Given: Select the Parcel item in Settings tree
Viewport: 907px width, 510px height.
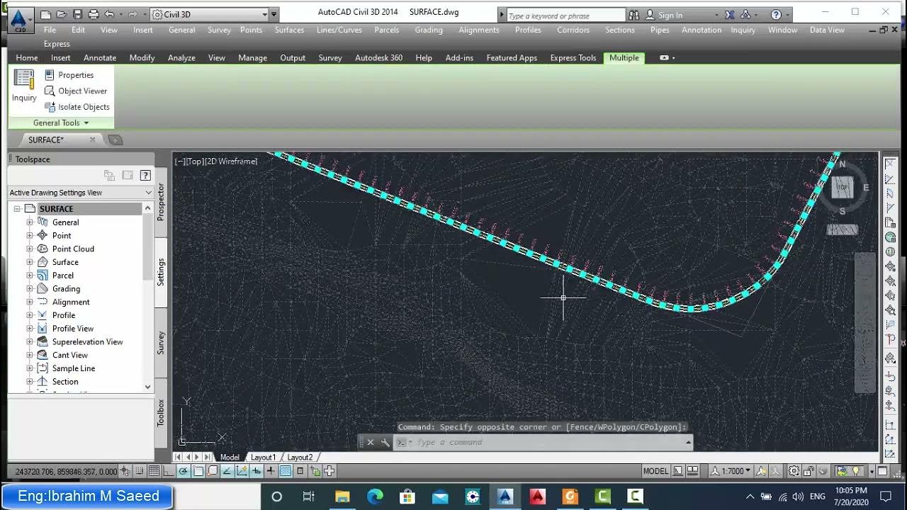Looking at the screenshot, I should tap(62, 276).
